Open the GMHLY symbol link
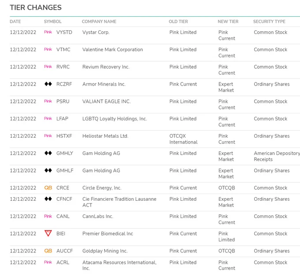 pyautogui.click(x=65, y=153)
